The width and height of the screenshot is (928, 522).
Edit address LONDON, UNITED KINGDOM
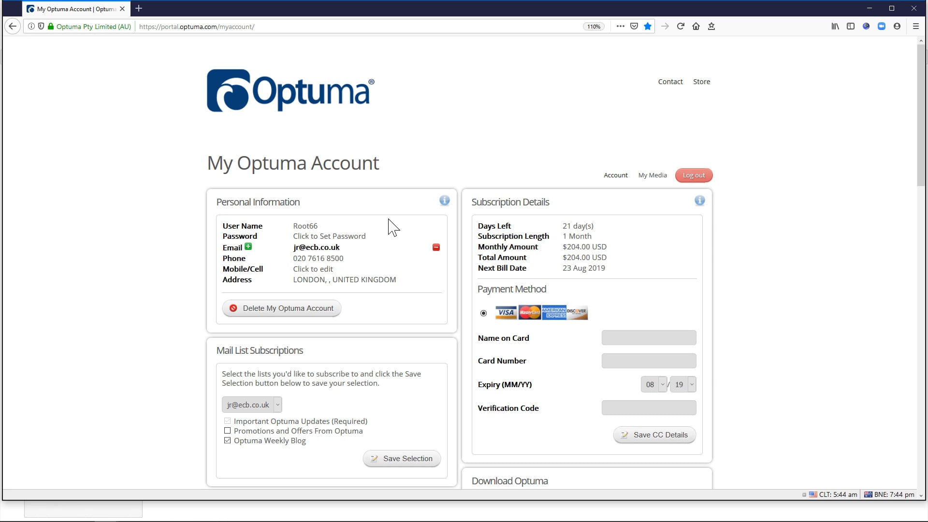[x=344, y=279]
